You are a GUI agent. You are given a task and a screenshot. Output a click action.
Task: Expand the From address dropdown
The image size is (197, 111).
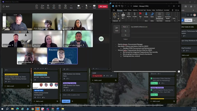click(x=125, y=27)
